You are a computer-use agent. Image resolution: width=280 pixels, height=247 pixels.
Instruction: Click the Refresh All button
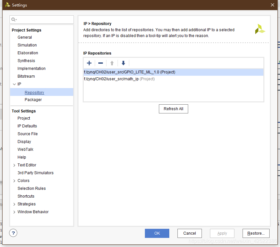point(174,109)
